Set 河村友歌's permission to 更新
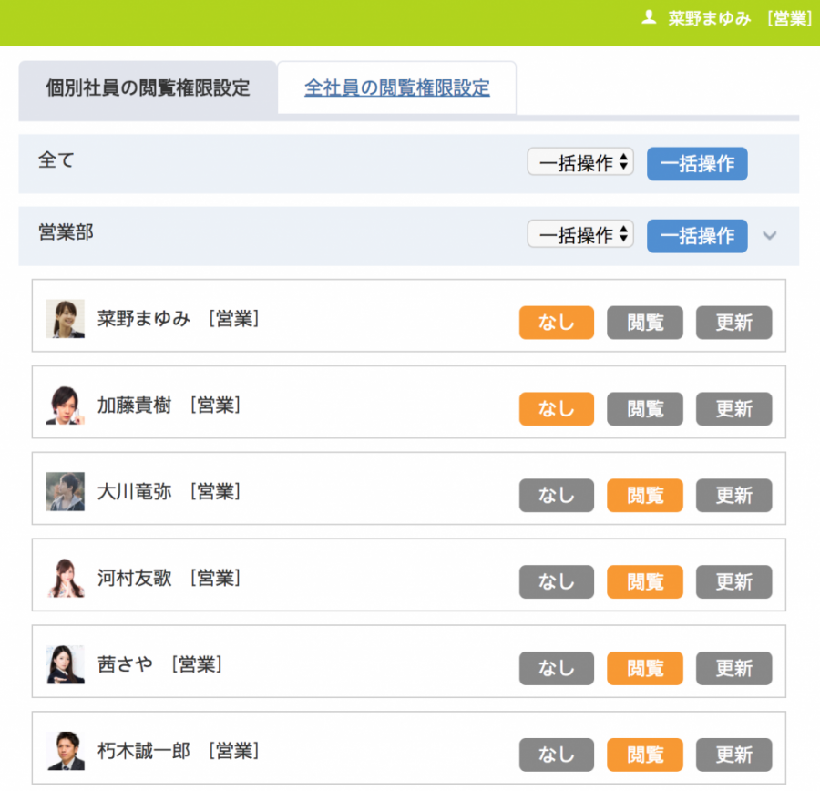The image size is (820, 791). (733, 581)
